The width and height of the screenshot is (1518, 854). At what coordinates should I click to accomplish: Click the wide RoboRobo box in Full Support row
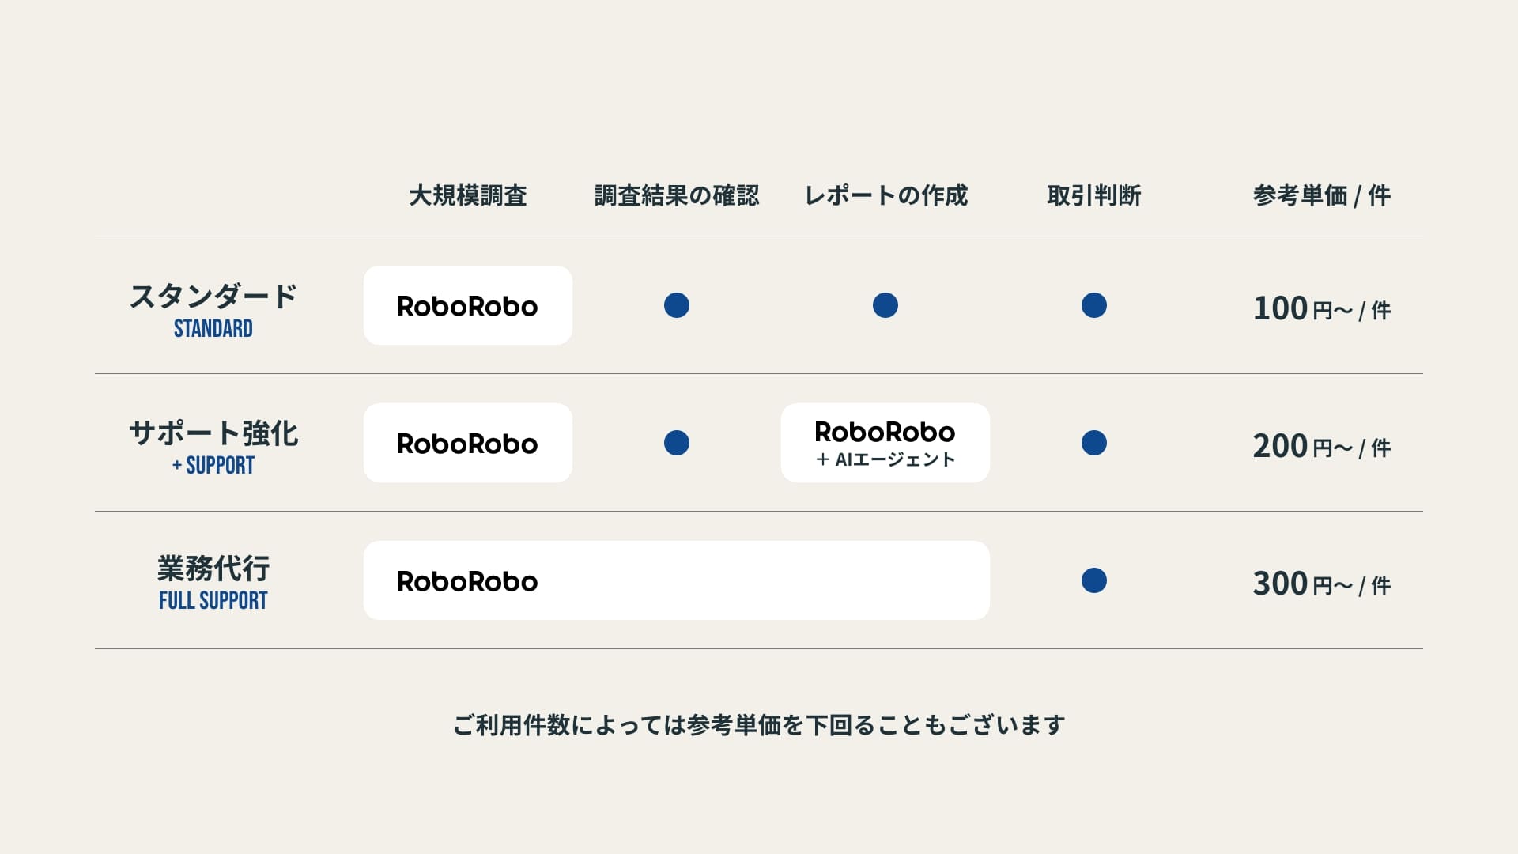[x=676, y=581]
